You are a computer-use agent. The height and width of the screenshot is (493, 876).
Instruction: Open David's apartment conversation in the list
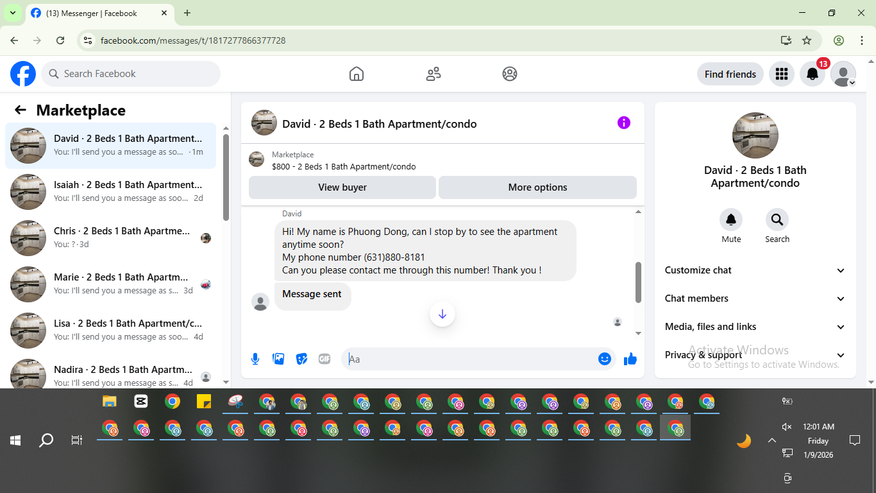(111, 146)
